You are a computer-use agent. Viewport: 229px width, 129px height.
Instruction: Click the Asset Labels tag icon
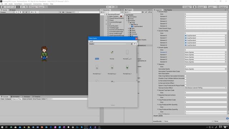pyautogui.click(x=227, y=118)
